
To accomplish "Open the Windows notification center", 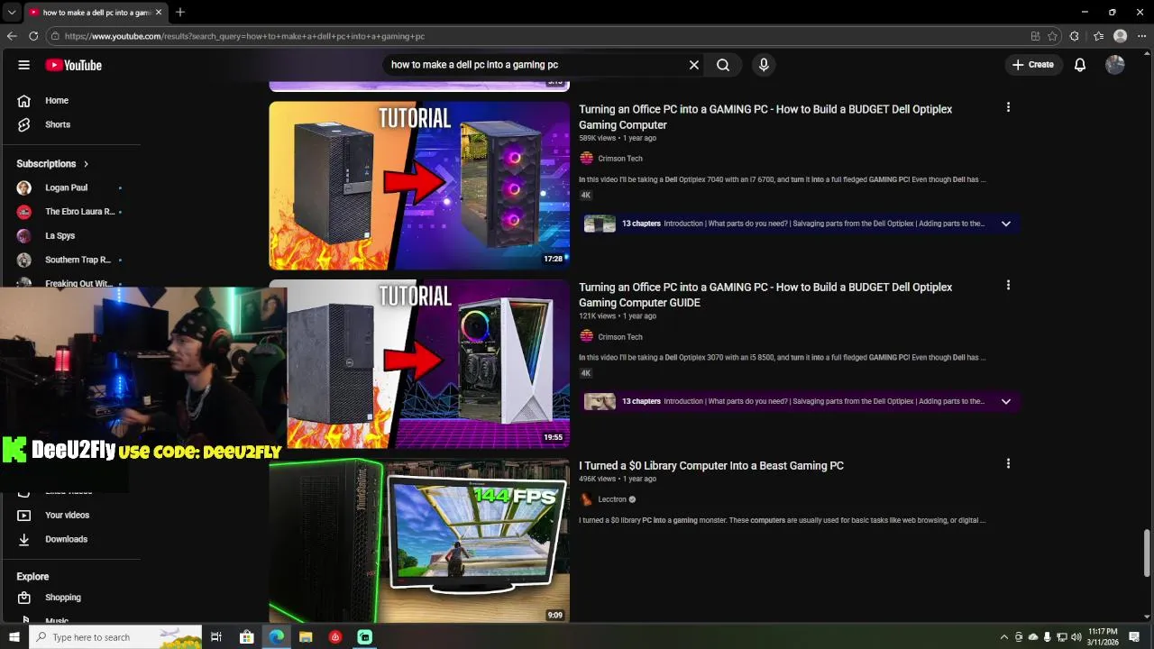I will click(x=1134, y=637).
